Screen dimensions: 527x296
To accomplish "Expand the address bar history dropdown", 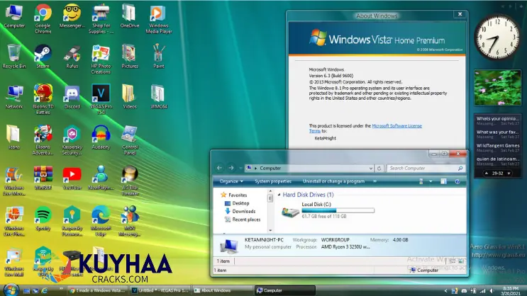I will pyautogui.click(x=372, y=169).
